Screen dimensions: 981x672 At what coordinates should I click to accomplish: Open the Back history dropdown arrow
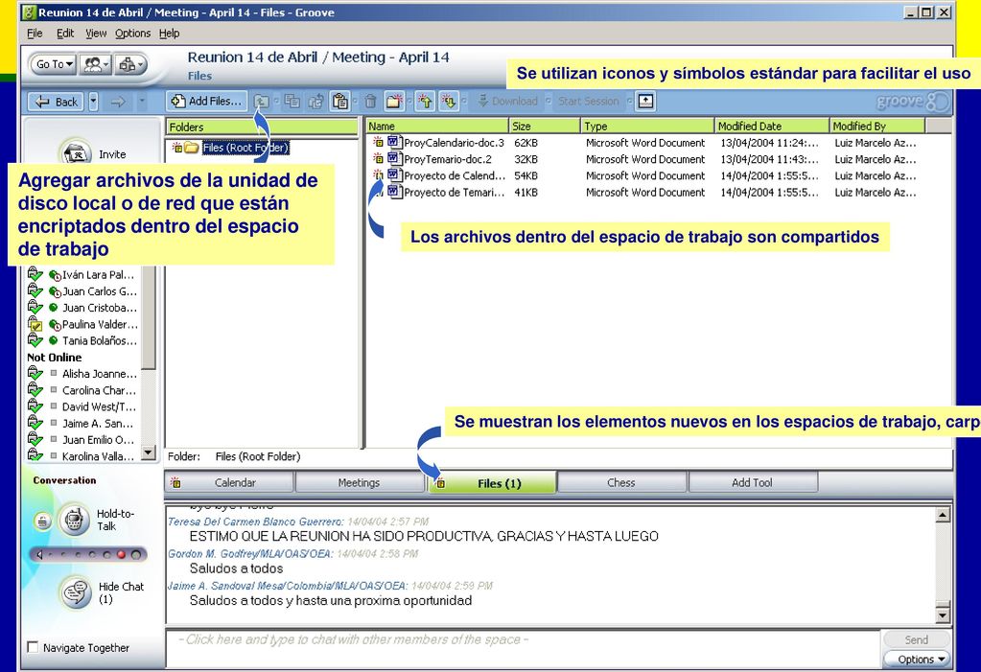[93, 102]
